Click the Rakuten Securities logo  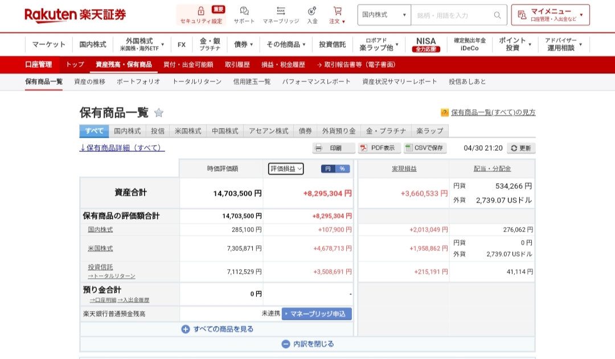coord(75,15)
